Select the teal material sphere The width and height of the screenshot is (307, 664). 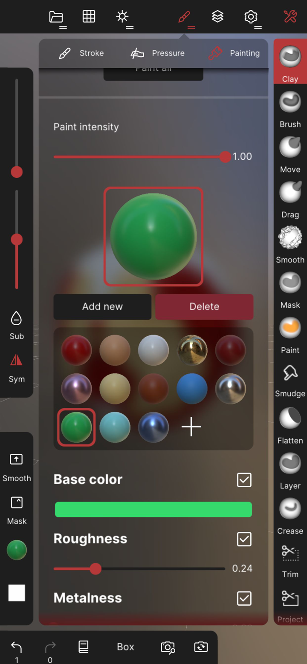pyautogui.click(x=115, y=427)
